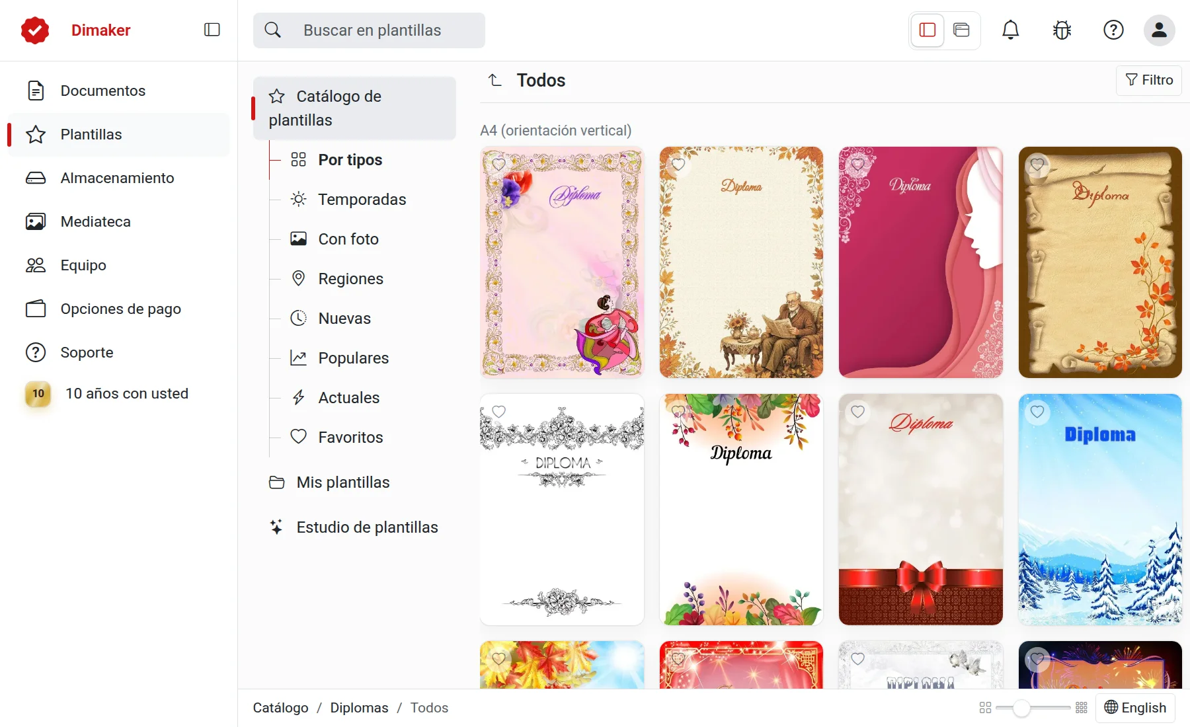This screenshot has height=727, width=1190.
Task: Collapse the sidebar with the panel icon
Action: click(212, 30)
